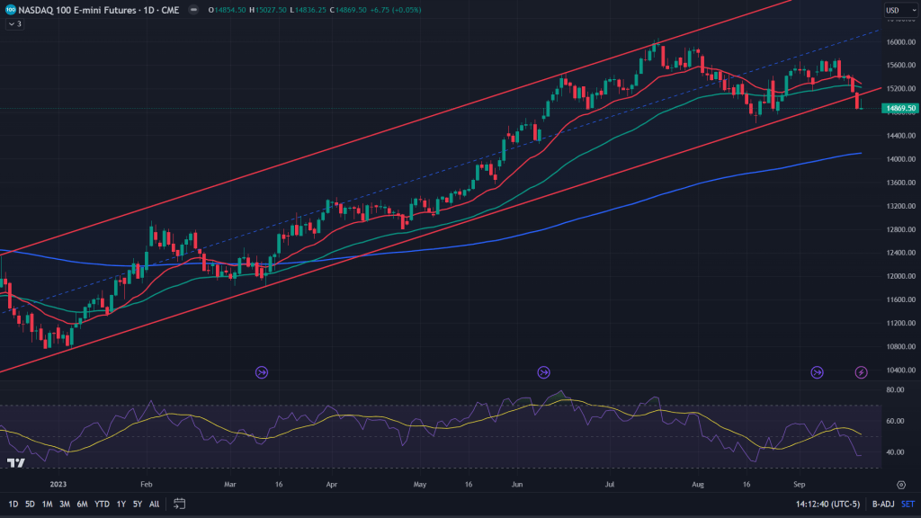Click the lightning bolt event marker
Screen dimensions: 921x518
pyautogui.click(x=861, y=371)
